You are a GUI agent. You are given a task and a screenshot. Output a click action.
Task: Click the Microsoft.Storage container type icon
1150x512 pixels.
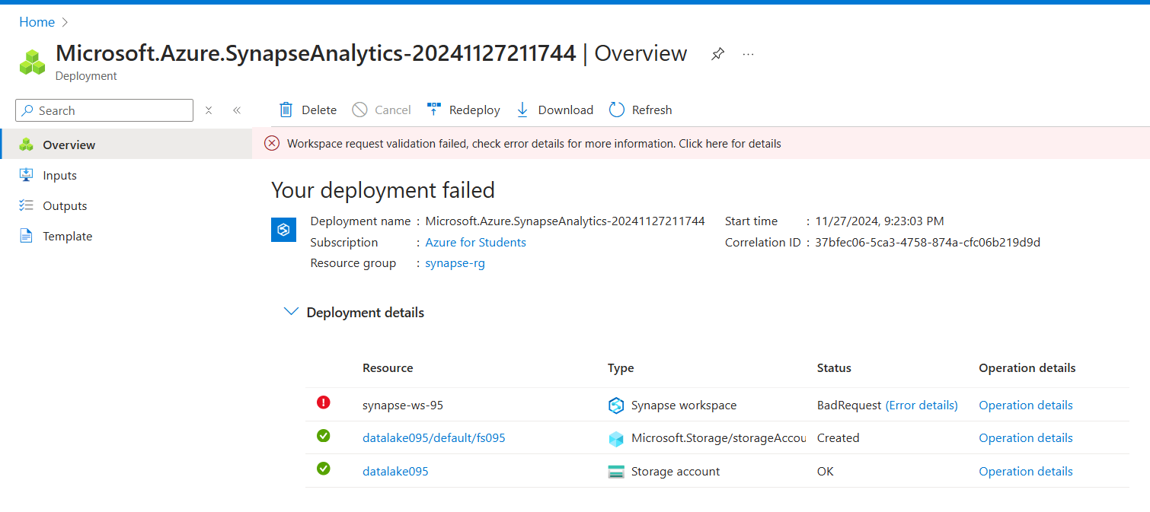point(616,438)
